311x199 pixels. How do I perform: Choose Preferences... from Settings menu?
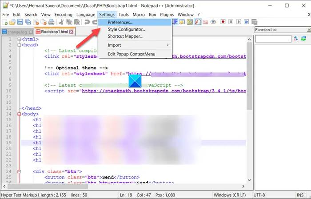click(x=135, y=22)
